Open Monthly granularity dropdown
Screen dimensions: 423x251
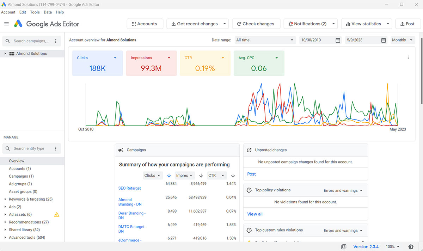[403, 40]
